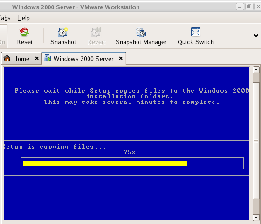Restore the VMware Workstation window
The height and width of the screenshot is (224, 261).
click(249, 7)
